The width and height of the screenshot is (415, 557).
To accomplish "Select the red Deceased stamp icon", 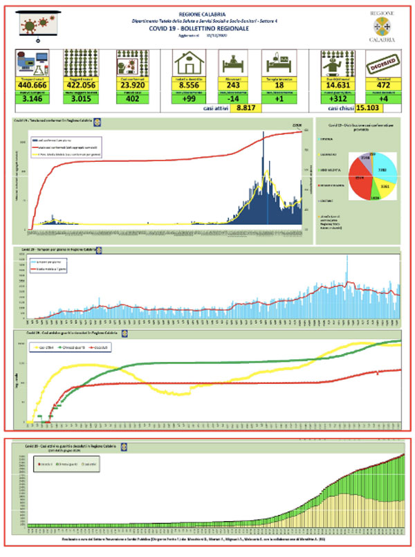I will [x=383, y=64].
